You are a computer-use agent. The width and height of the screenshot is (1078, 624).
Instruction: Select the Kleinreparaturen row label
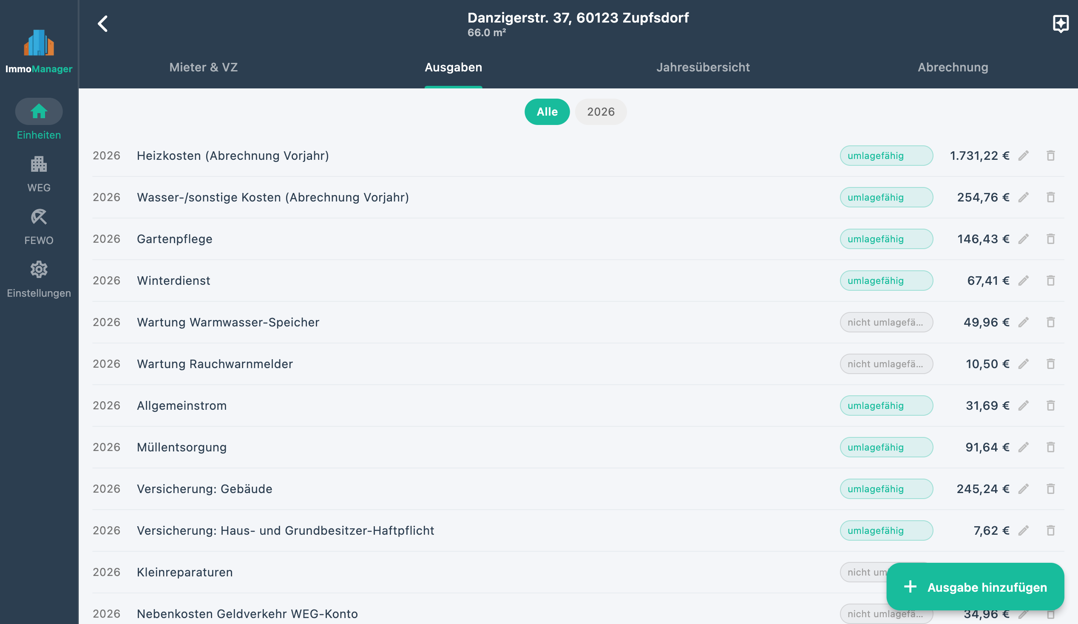pyautogui.click(x=185, y=572)
